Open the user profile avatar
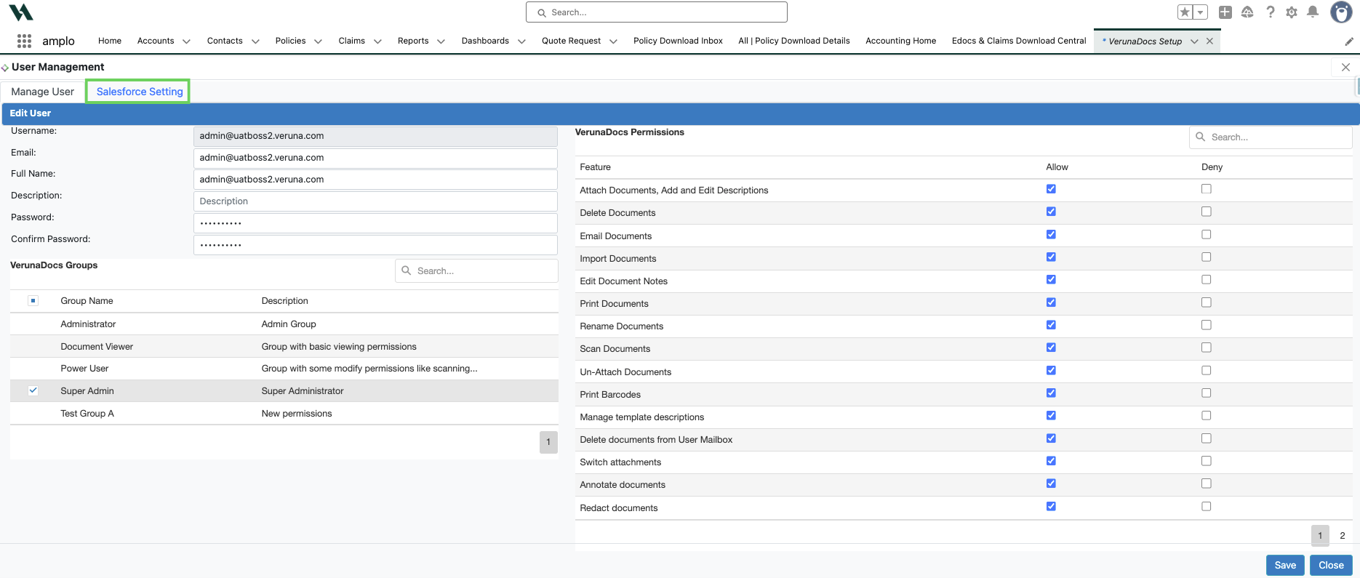Screen dimensions: 1360x578 [x=1341, y=12]
